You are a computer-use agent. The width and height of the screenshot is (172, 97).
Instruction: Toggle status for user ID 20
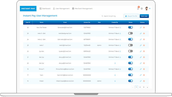(x=130, y=63)
